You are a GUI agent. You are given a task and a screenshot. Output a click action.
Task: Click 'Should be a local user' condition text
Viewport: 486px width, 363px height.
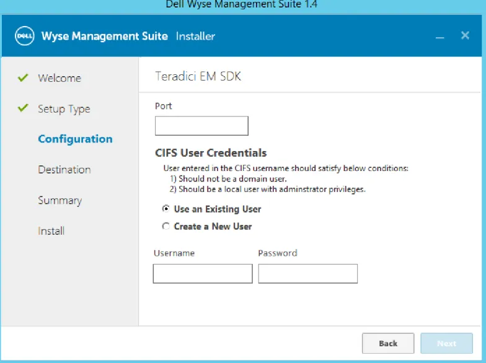pyautogui.click(x=268, y=190)
